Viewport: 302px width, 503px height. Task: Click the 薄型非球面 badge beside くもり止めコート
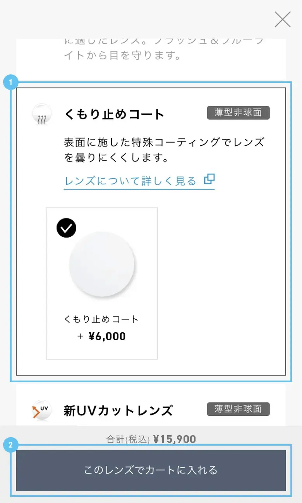[x=238, y=113]
